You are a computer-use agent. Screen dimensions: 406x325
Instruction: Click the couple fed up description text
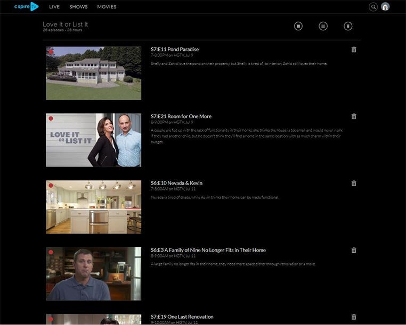[247, 136]
